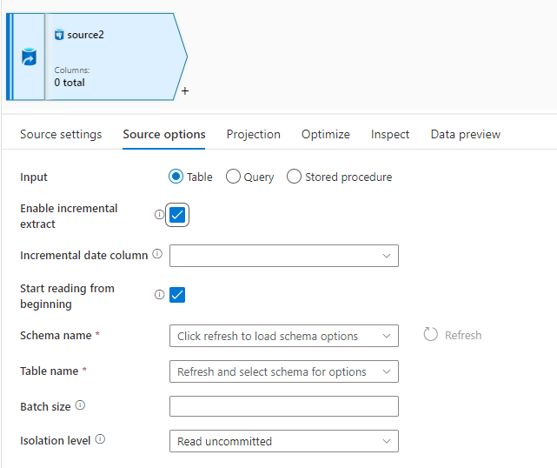This screenshot has height=468, width=557.
Task: Open the Isolation level dropdown
Action: point(284,441)
